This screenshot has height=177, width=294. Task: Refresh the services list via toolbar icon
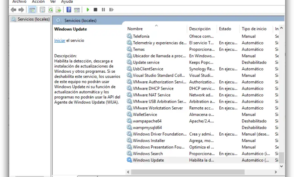[x=51, y=10]
